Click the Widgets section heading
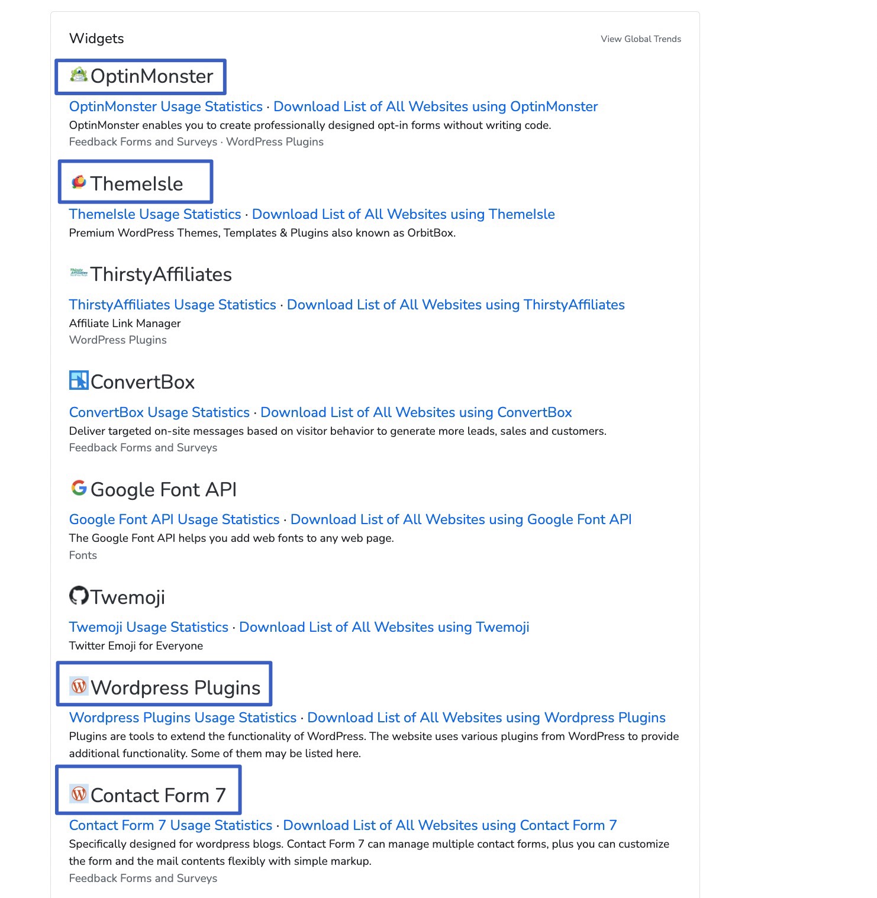The image size is (877, 898). pos(96,38)
